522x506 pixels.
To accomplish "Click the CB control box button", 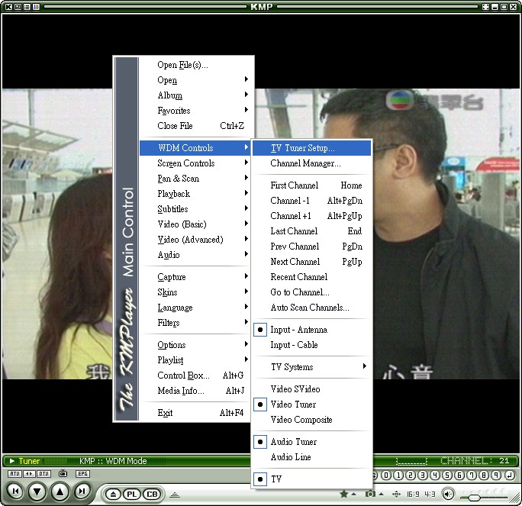I will pyautogui.click(x=151, y=494).
